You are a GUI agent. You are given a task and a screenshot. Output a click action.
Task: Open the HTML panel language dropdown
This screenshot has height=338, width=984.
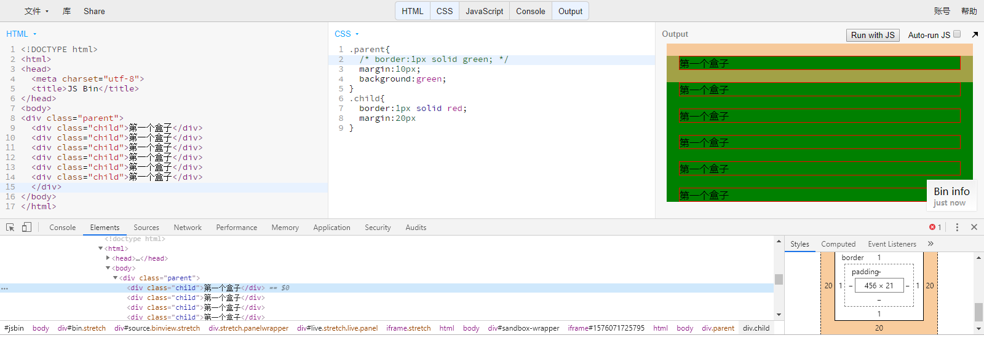coord(22,34)
